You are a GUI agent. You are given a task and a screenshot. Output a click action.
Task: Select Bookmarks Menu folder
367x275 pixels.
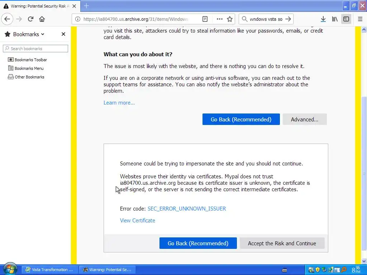pyautogui.click(x=26, y=68)
